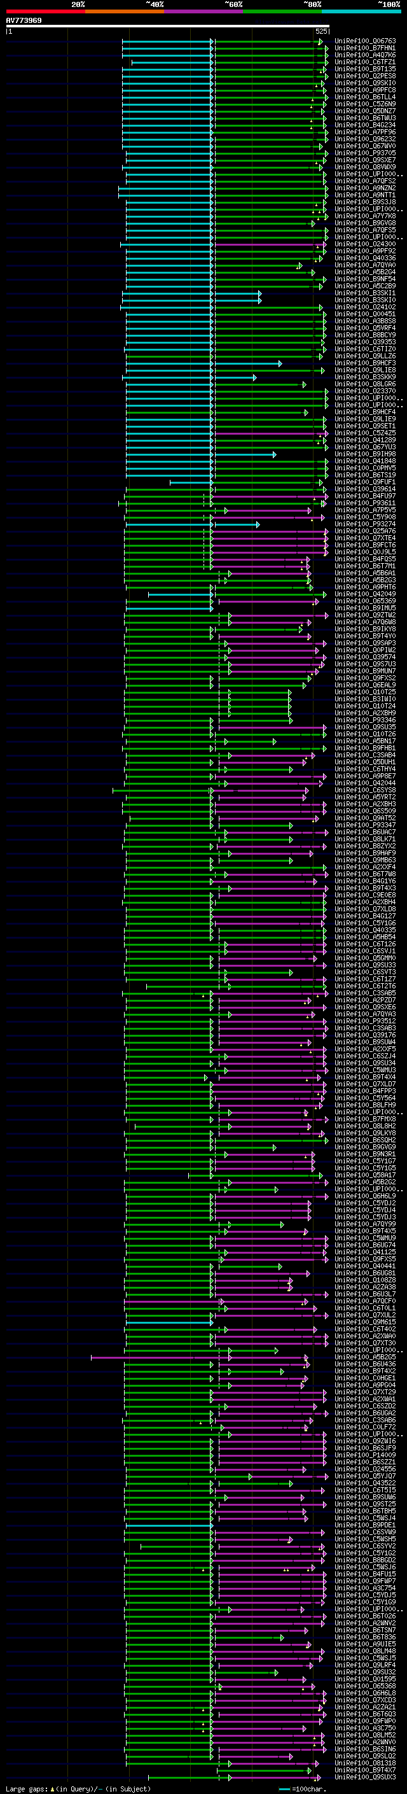Click the white query sequence bar
The image size is (407, 1794).
point(168,25)
